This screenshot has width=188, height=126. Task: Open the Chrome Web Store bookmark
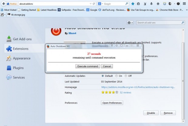(170, 10)
